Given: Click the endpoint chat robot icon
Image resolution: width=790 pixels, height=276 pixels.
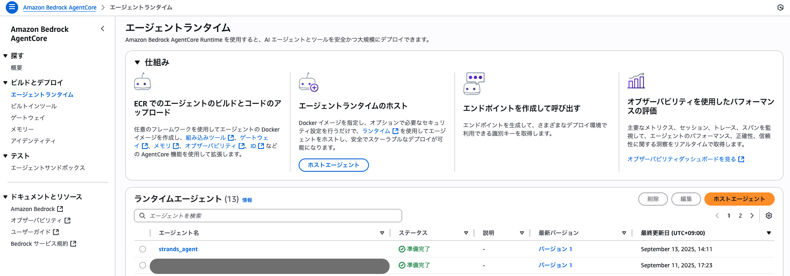Looking at the screenshot, I should [474, 84].
